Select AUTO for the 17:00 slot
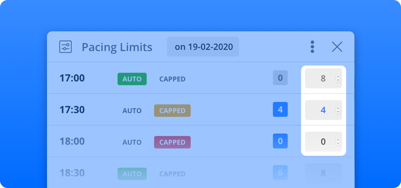401x188 pixels. pyautogui.click(x=132, y=79)
